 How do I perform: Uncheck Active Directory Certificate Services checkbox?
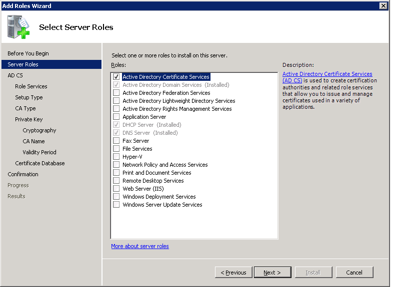(x=116, y=77)
